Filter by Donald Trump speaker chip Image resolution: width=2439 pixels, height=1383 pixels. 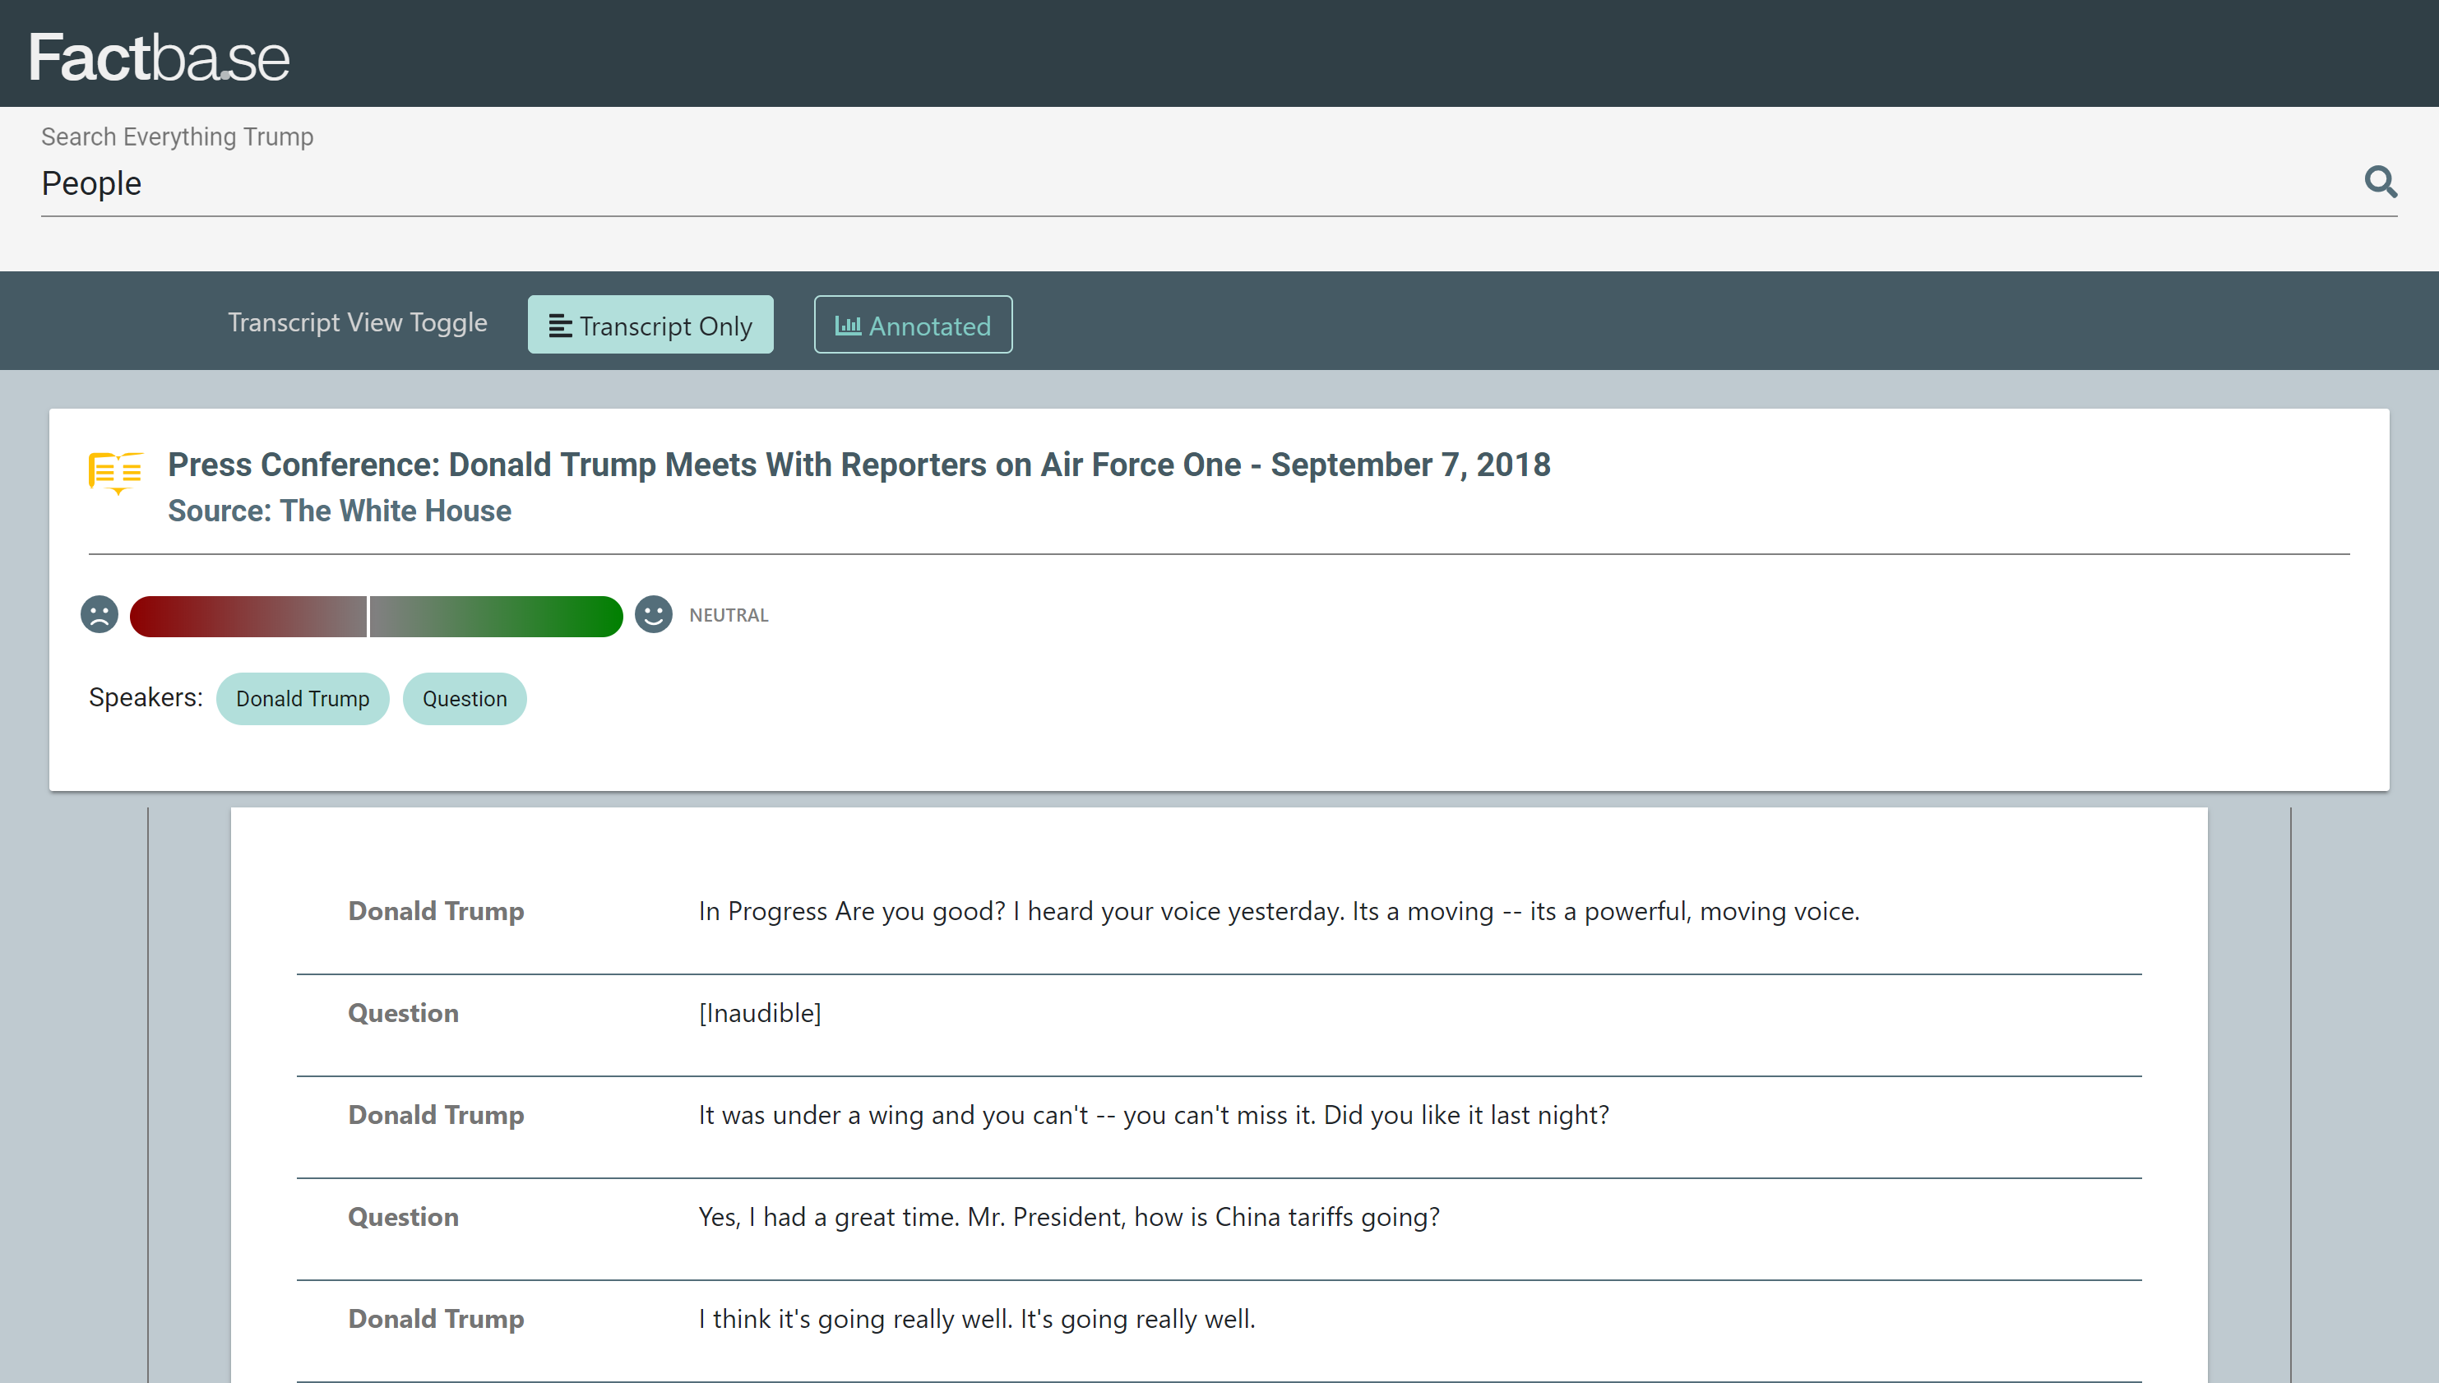tap(303, 699)
